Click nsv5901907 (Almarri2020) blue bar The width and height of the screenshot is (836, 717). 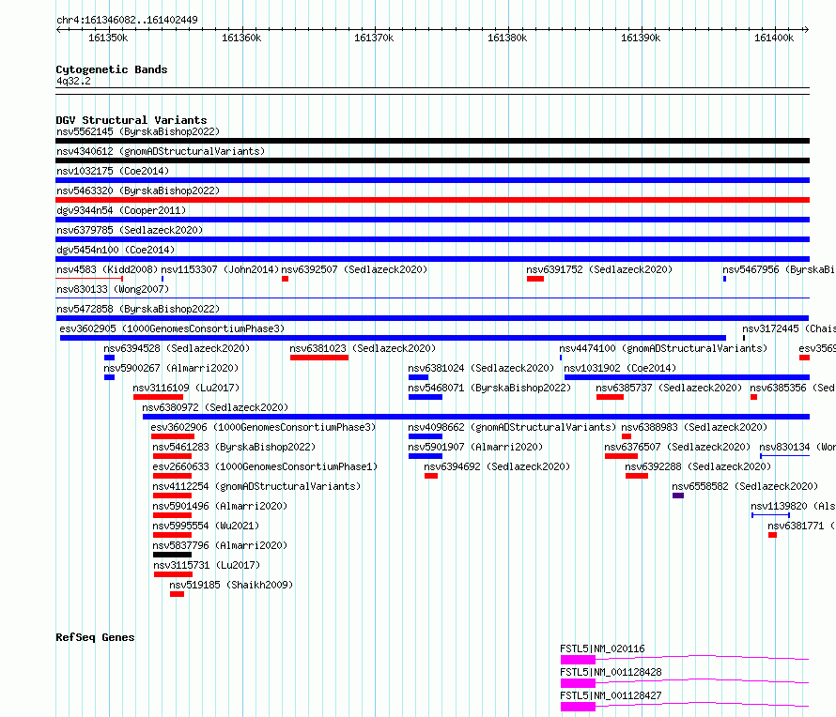(426, 456)
